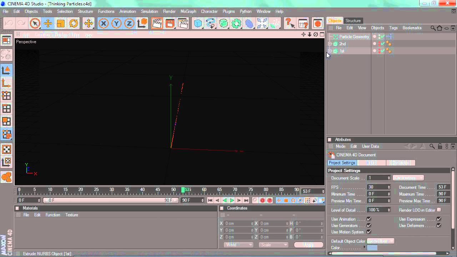Image resolution: width=457 pixels, height=257 pixels.
Task: Expand the Color disclosure triangle
Action: [x=365, y=247]
